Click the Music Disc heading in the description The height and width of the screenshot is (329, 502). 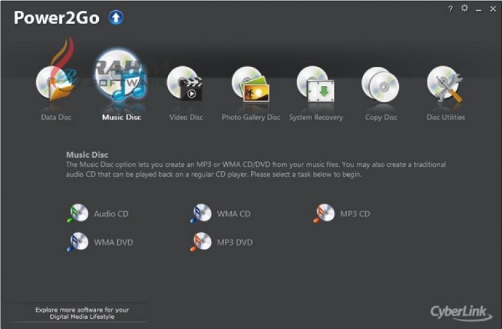pyautogui.click(x=87, y=155)
